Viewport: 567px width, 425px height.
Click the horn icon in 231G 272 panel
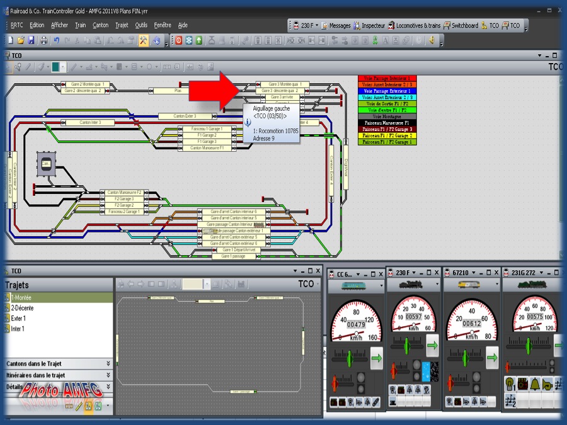tap(547, 384)
